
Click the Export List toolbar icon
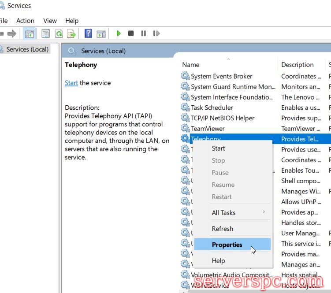(71, 33)
